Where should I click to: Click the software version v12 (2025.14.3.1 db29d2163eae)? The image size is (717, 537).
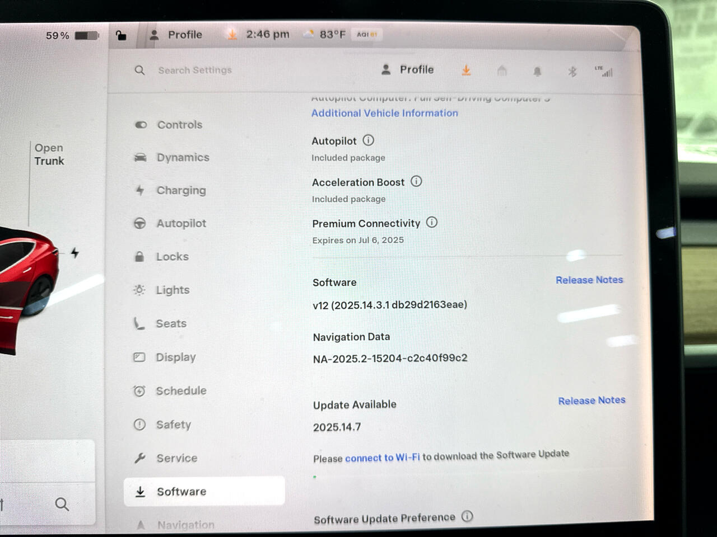pos(390,305)
